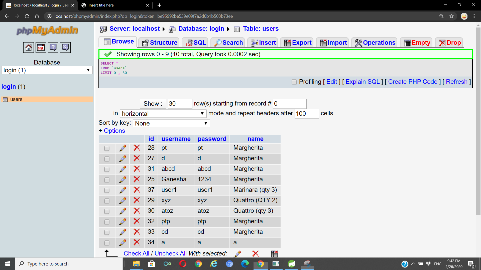Click the Explain SQL link
Image resolution: width=481 pixels, height=270 pixels.
[x=363, y=82]
